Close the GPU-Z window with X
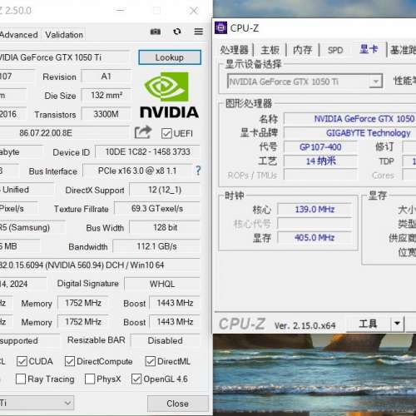Image resolution: width=416 pixels, height=416 pixels. pyautogui.click(x=194, y=11)
